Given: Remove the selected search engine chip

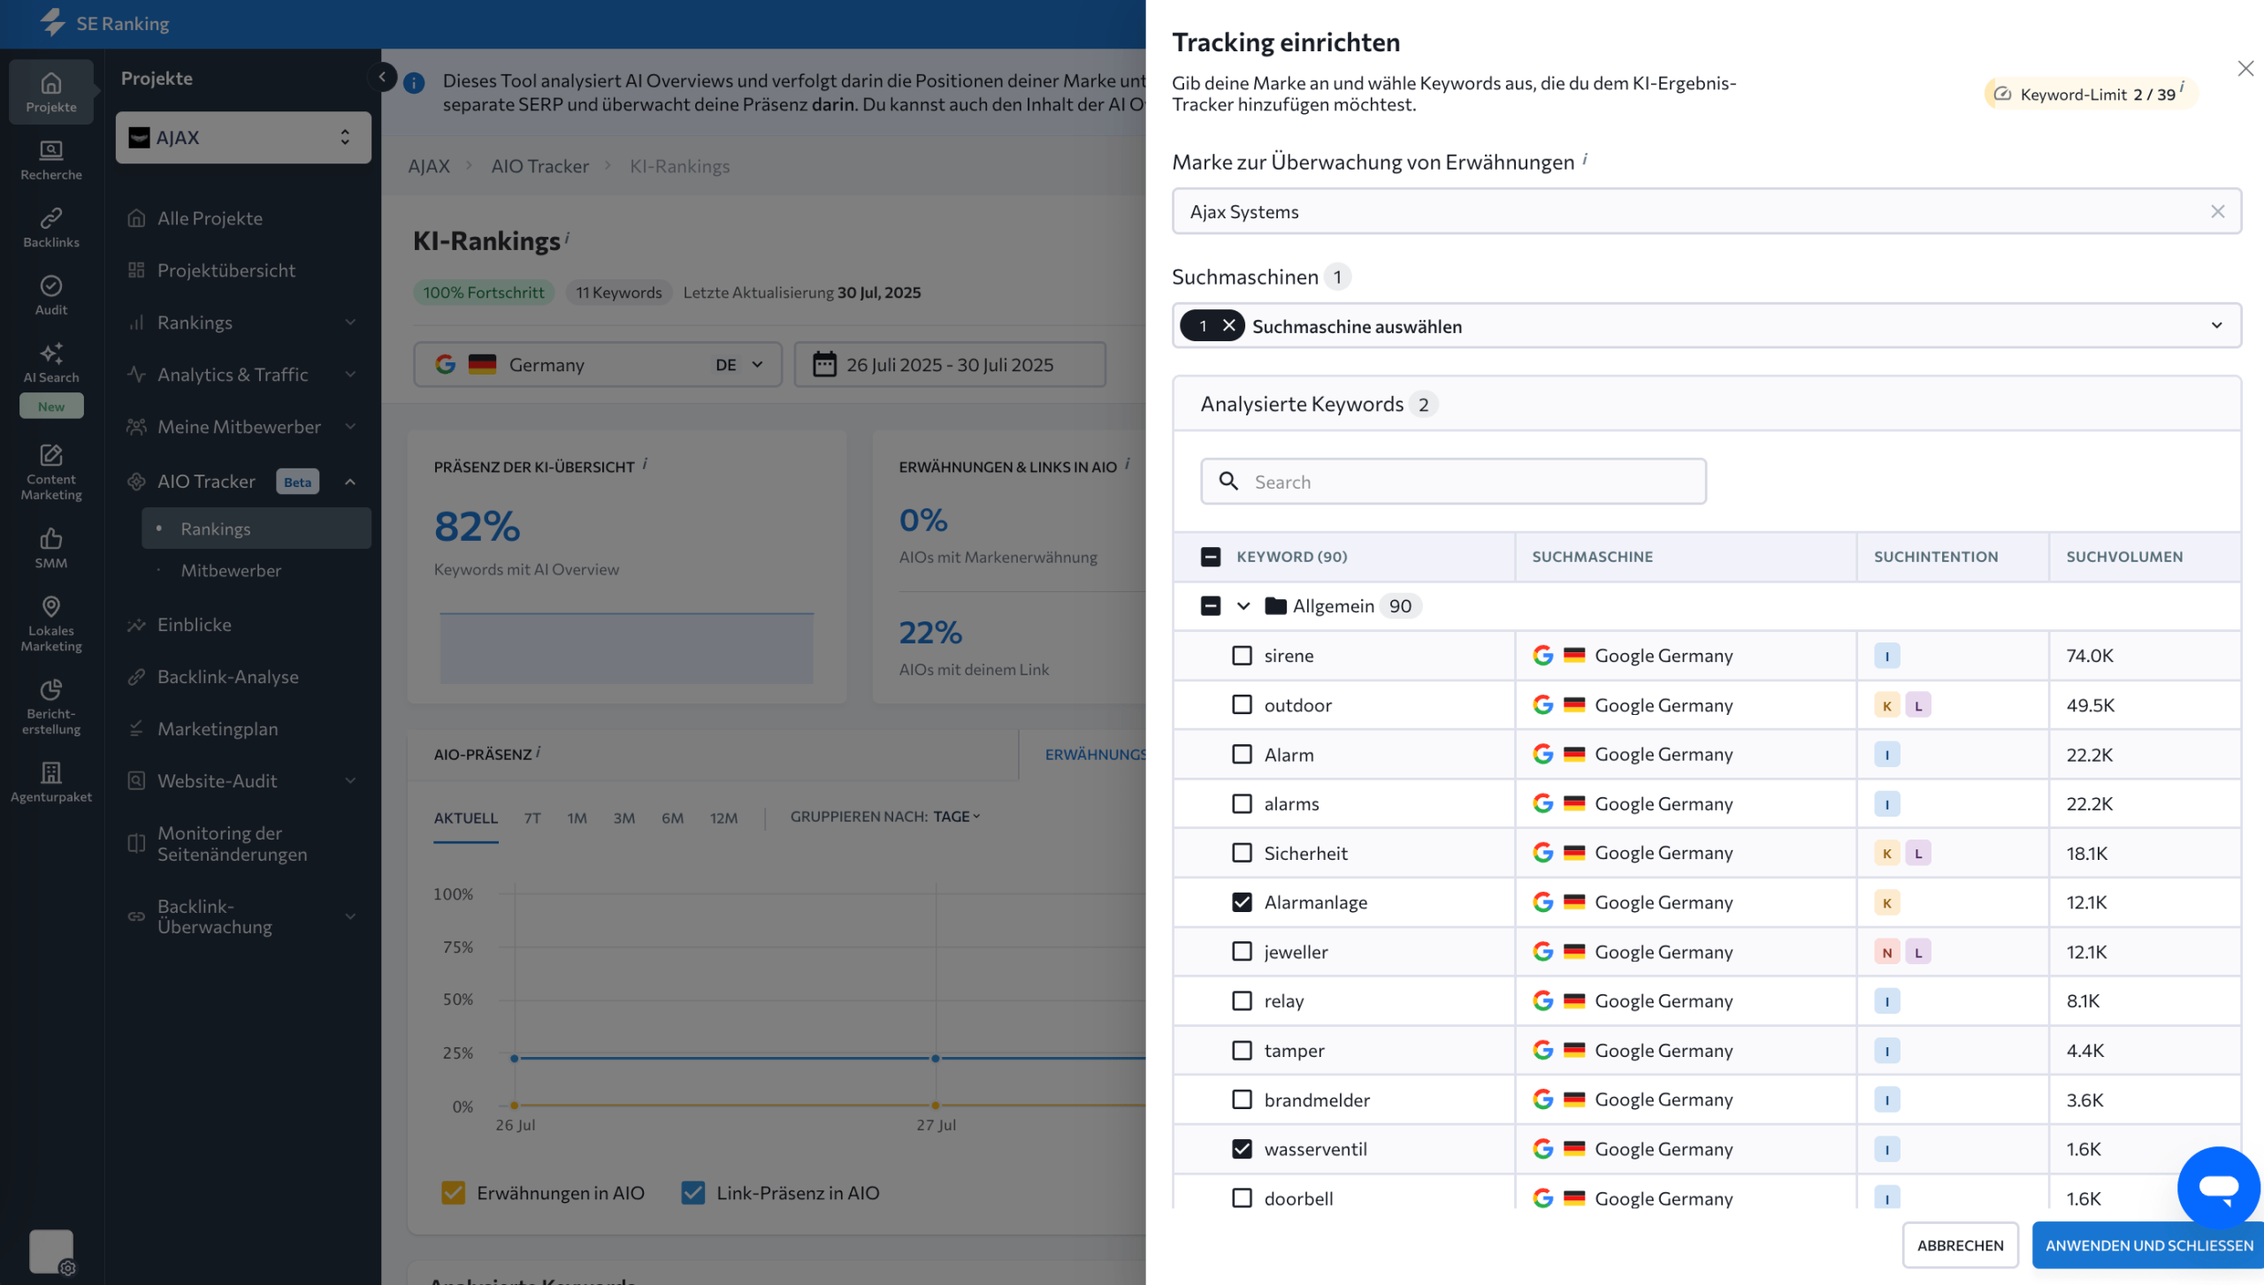Looking at the screenshot, I should click(1228, 326).
